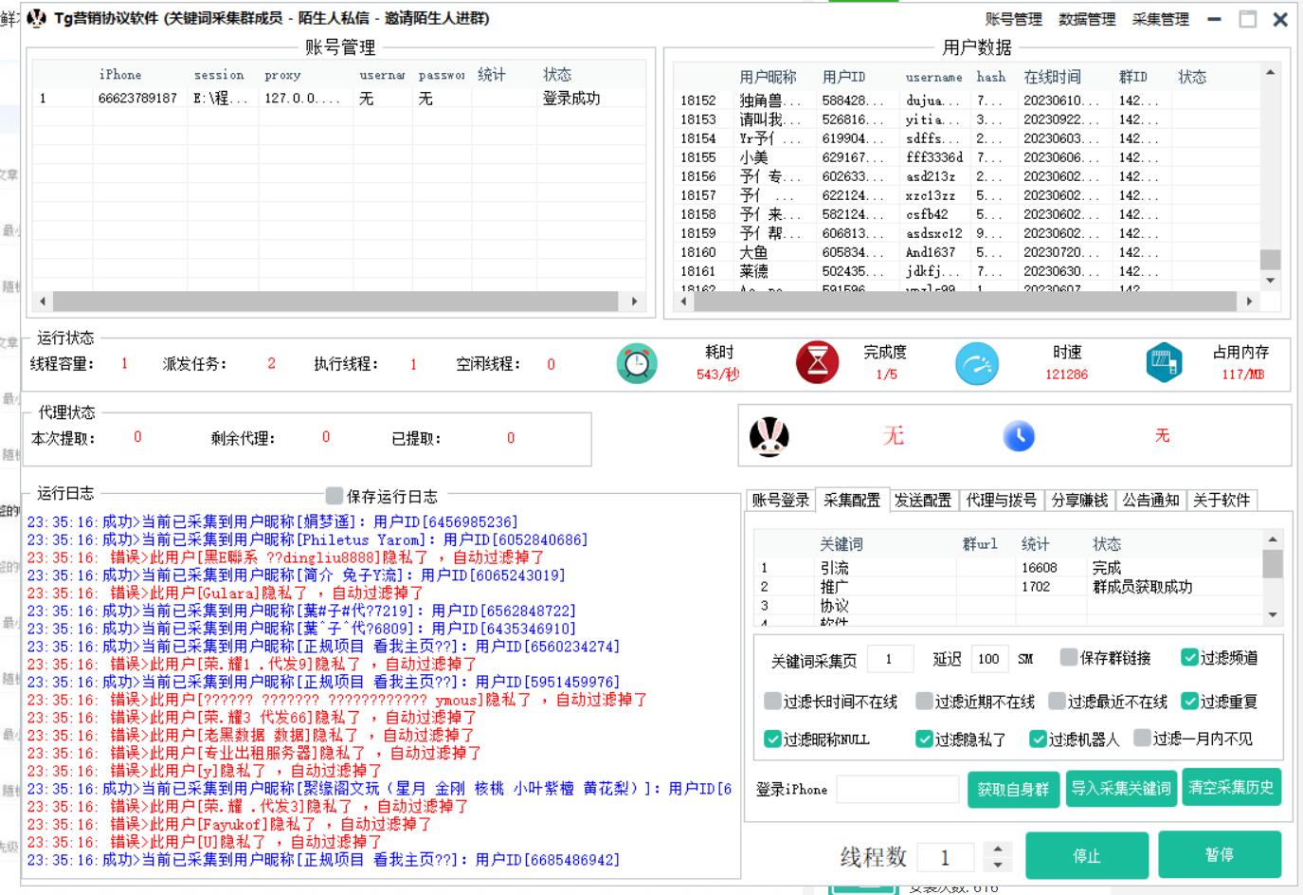Open the proxy and dialing tab
Viewport: 1303px width, 895px height.
1001,500
